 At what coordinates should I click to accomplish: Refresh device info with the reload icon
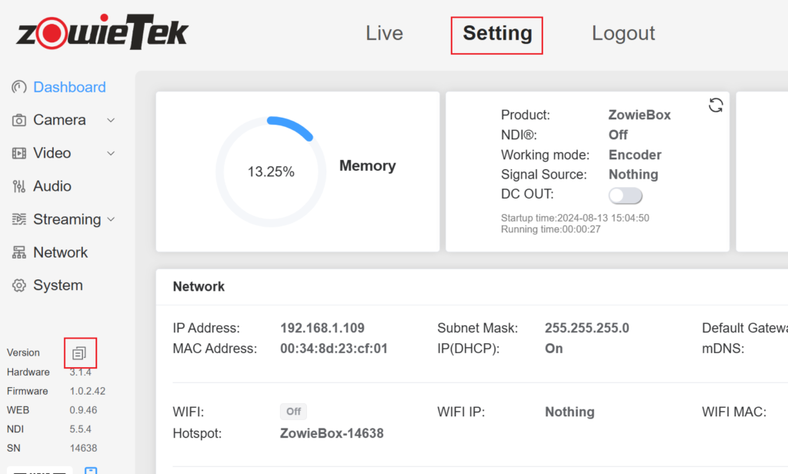click(x=716, y=105)
